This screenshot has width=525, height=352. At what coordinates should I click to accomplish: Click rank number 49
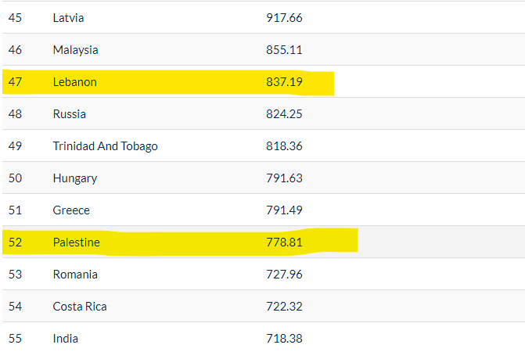[x=15, y=146]
